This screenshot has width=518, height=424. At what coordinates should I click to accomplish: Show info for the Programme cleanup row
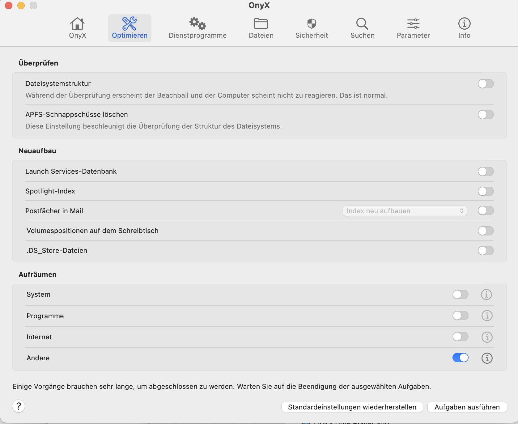(487, 316)
